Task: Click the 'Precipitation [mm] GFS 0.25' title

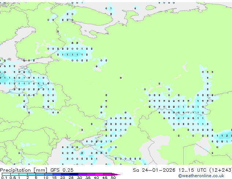Action: (x=37, y=170)
